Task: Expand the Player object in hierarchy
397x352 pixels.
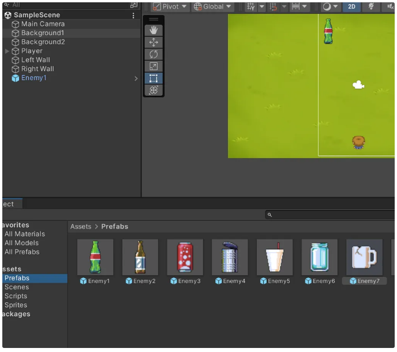Action: [x=7, y=51]
